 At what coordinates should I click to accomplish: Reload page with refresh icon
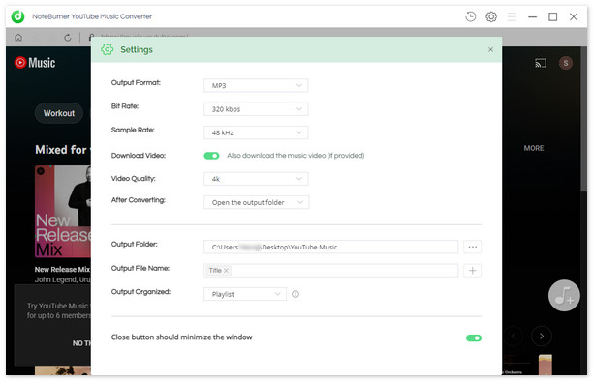point(67,38)
